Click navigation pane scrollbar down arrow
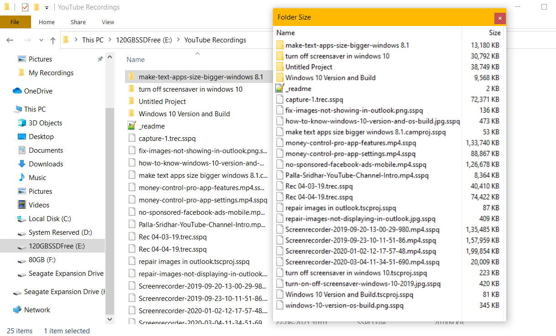The width and height of the screenshot is (556, 336). click(110, 320)
